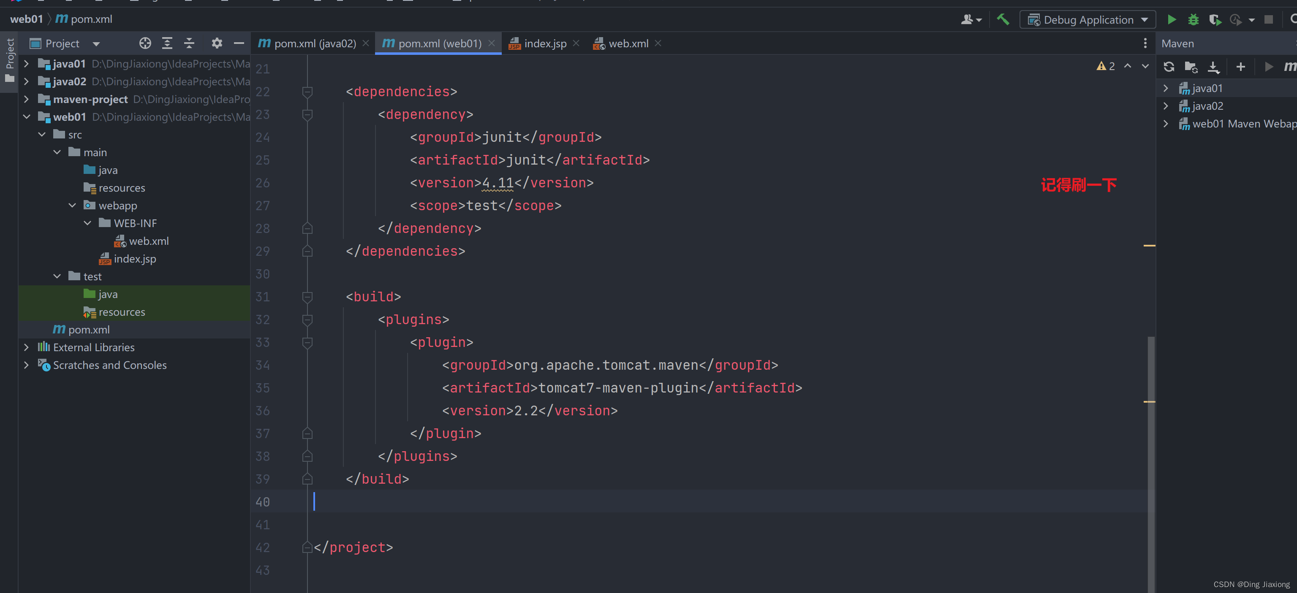
Task: Click the tomcat7-maven-plugin artifactId text
Action: point(618,388)
